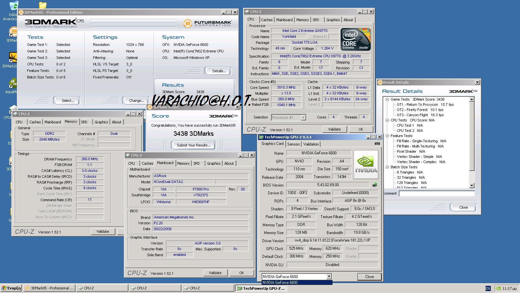This screenshot has height=293, width=520.
Task: Click the Select... tests button
Action: (68, 101)
